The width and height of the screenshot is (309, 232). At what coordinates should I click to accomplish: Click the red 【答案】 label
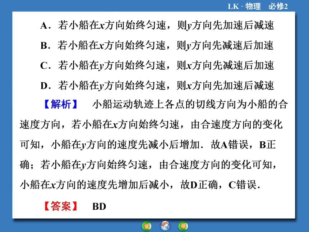(61, 206)
